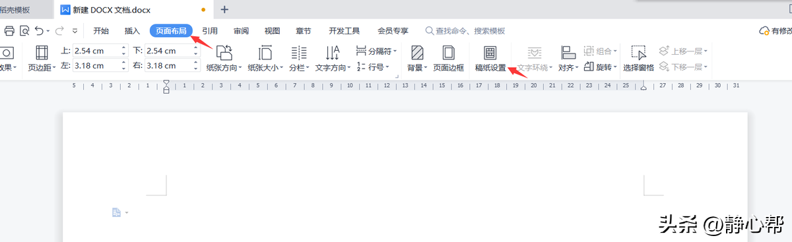Open 稿纸设置 manuscript paper settings
The width and height of the screenshot is (792, 242).
(490, 58)
